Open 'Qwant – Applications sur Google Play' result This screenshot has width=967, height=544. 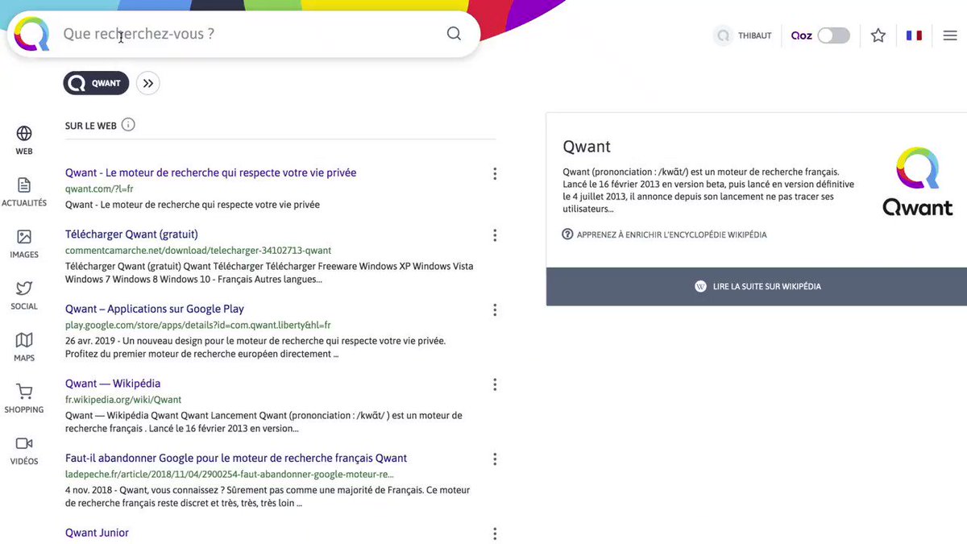(x=155, y=309)
